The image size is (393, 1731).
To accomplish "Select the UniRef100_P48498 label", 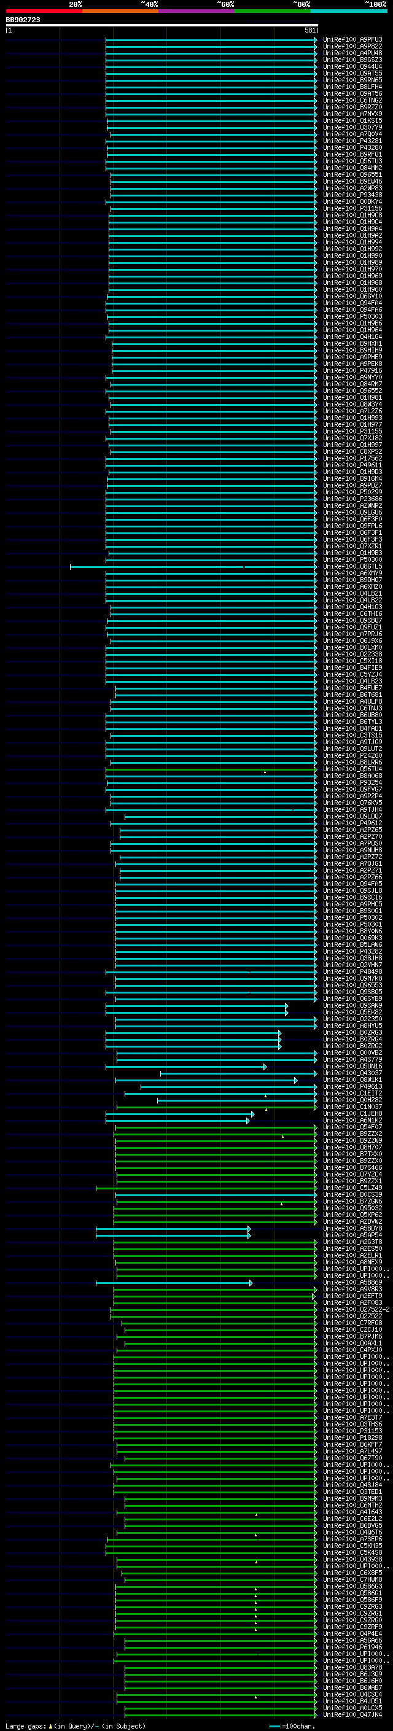I will tap(352, 971).
